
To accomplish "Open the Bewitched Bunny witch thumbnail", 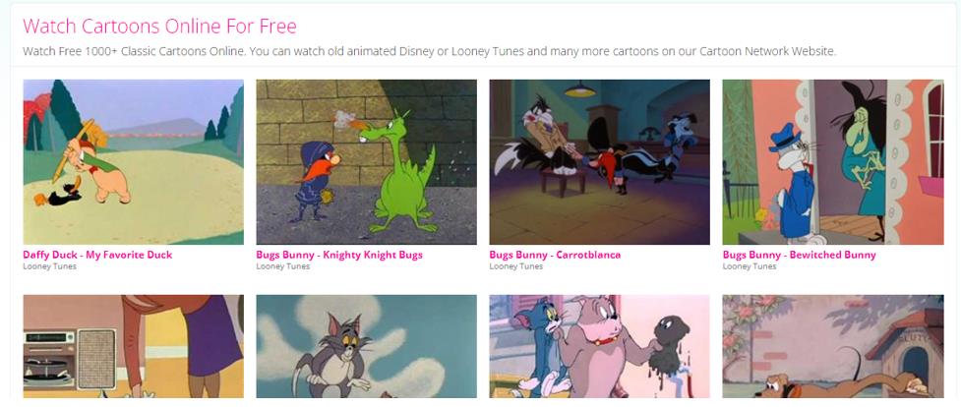I will pos(833,162).
